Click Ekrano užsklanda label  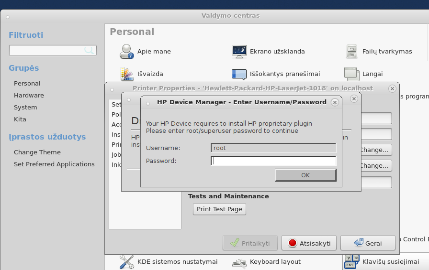click(277, 51)
